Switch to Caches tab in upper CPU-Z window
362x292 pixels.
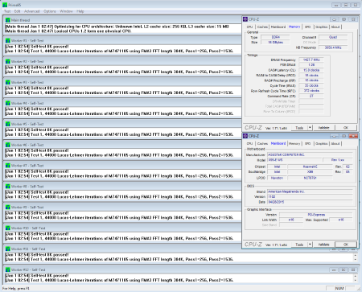point(262,27)
